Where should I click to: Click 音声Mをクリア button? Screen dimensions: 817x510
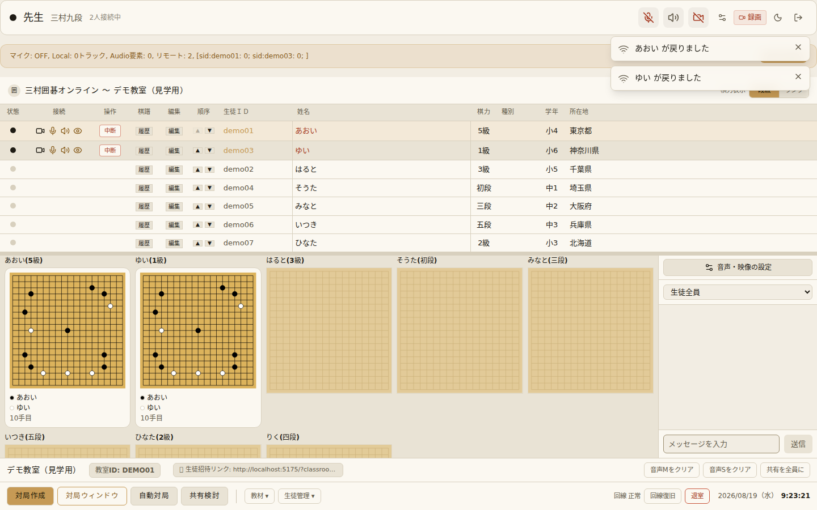point(672,470)
